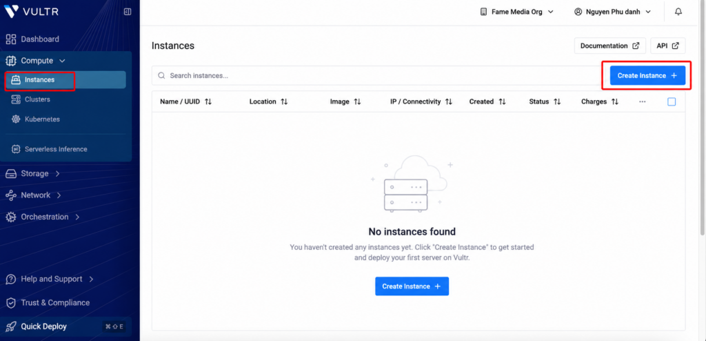Click the Storage drive icon
706x341 pixels.
click(x=11, y=174)
